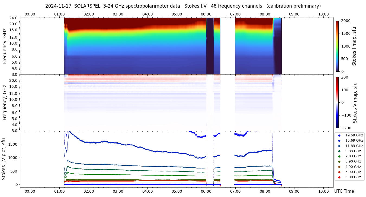Screen dimensions: 366x197
Task: Click the 2000 tick label on Stokes I colorbar
Action: click(x=345, y=21)
